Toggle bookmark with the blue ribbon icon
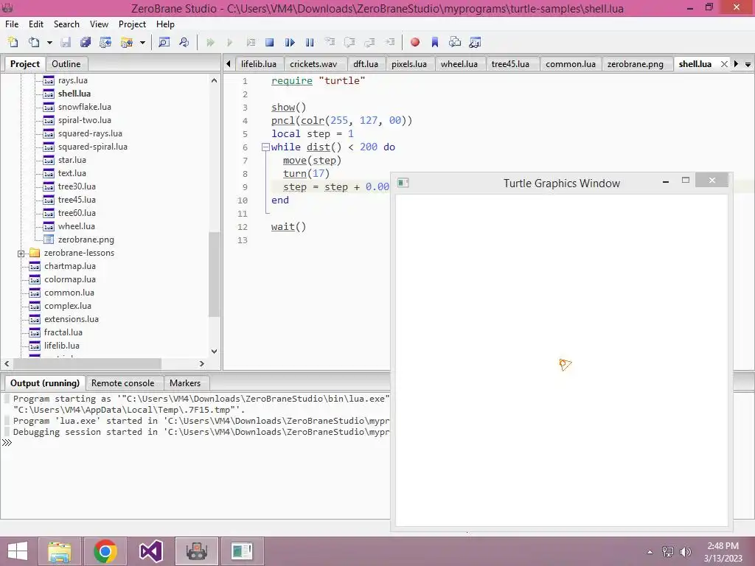The image size is (755, 566). 435,42
